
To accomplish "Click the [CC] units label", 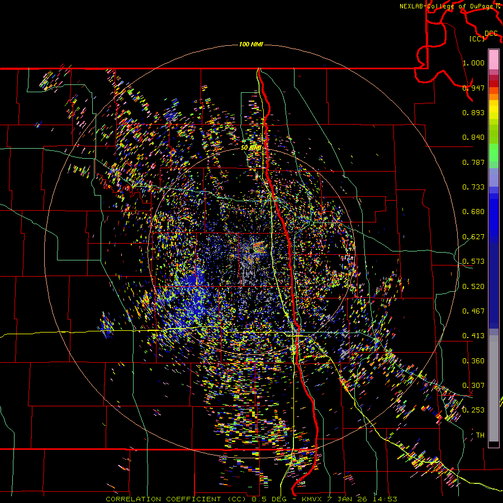I will [477, 39].
